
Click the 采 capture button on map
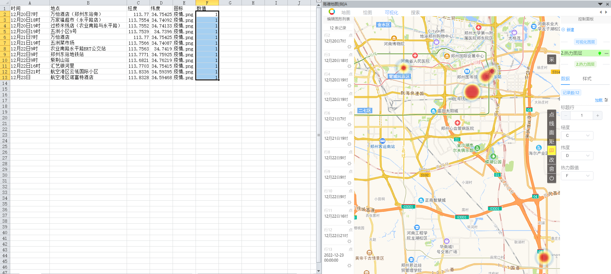pos(552,60)
